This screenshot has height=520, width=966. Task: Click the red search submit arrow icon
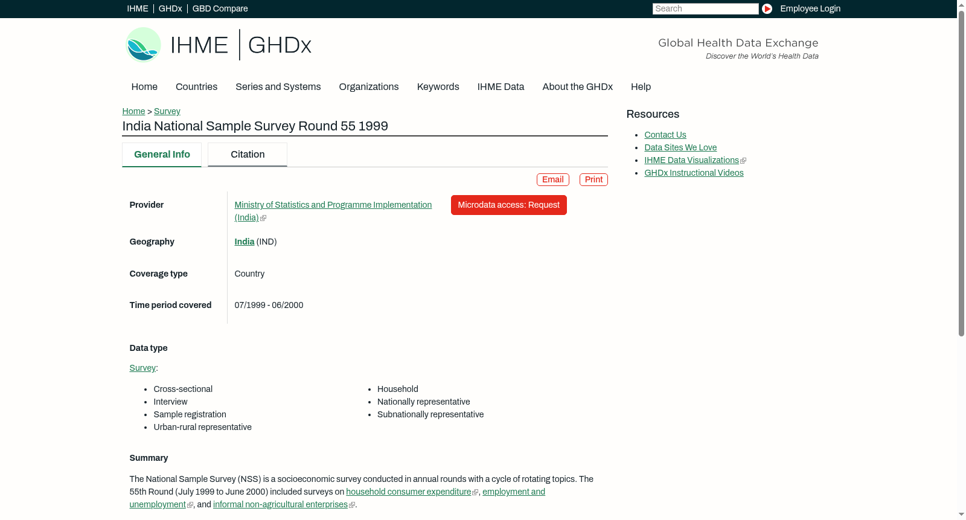click(767, 8)
